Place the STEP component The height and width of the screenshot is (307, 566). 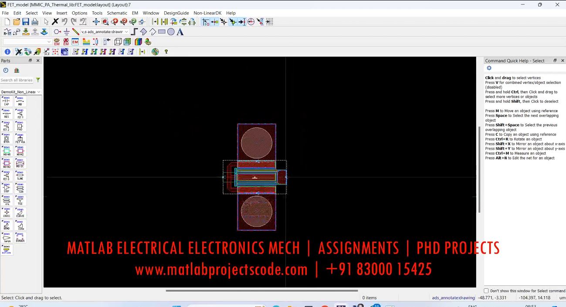point(7,188)
